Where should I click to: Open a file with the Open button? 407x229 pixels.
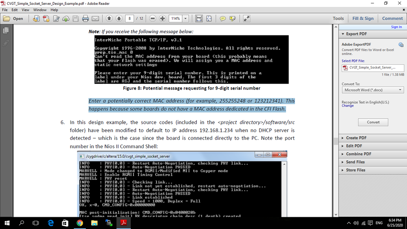(x=13, y=18)
